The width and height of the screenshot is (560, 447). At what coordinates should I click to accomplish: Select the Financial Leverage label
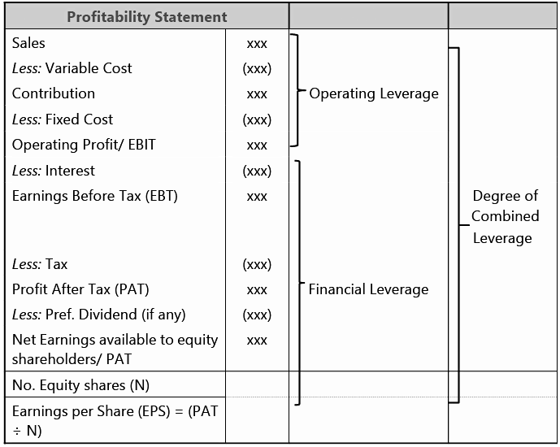[368, 289]
